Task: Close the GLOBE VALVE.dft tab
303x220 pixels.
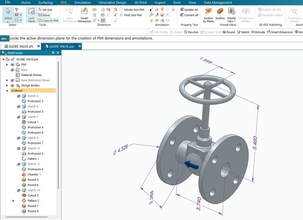Action: (38, 46)
